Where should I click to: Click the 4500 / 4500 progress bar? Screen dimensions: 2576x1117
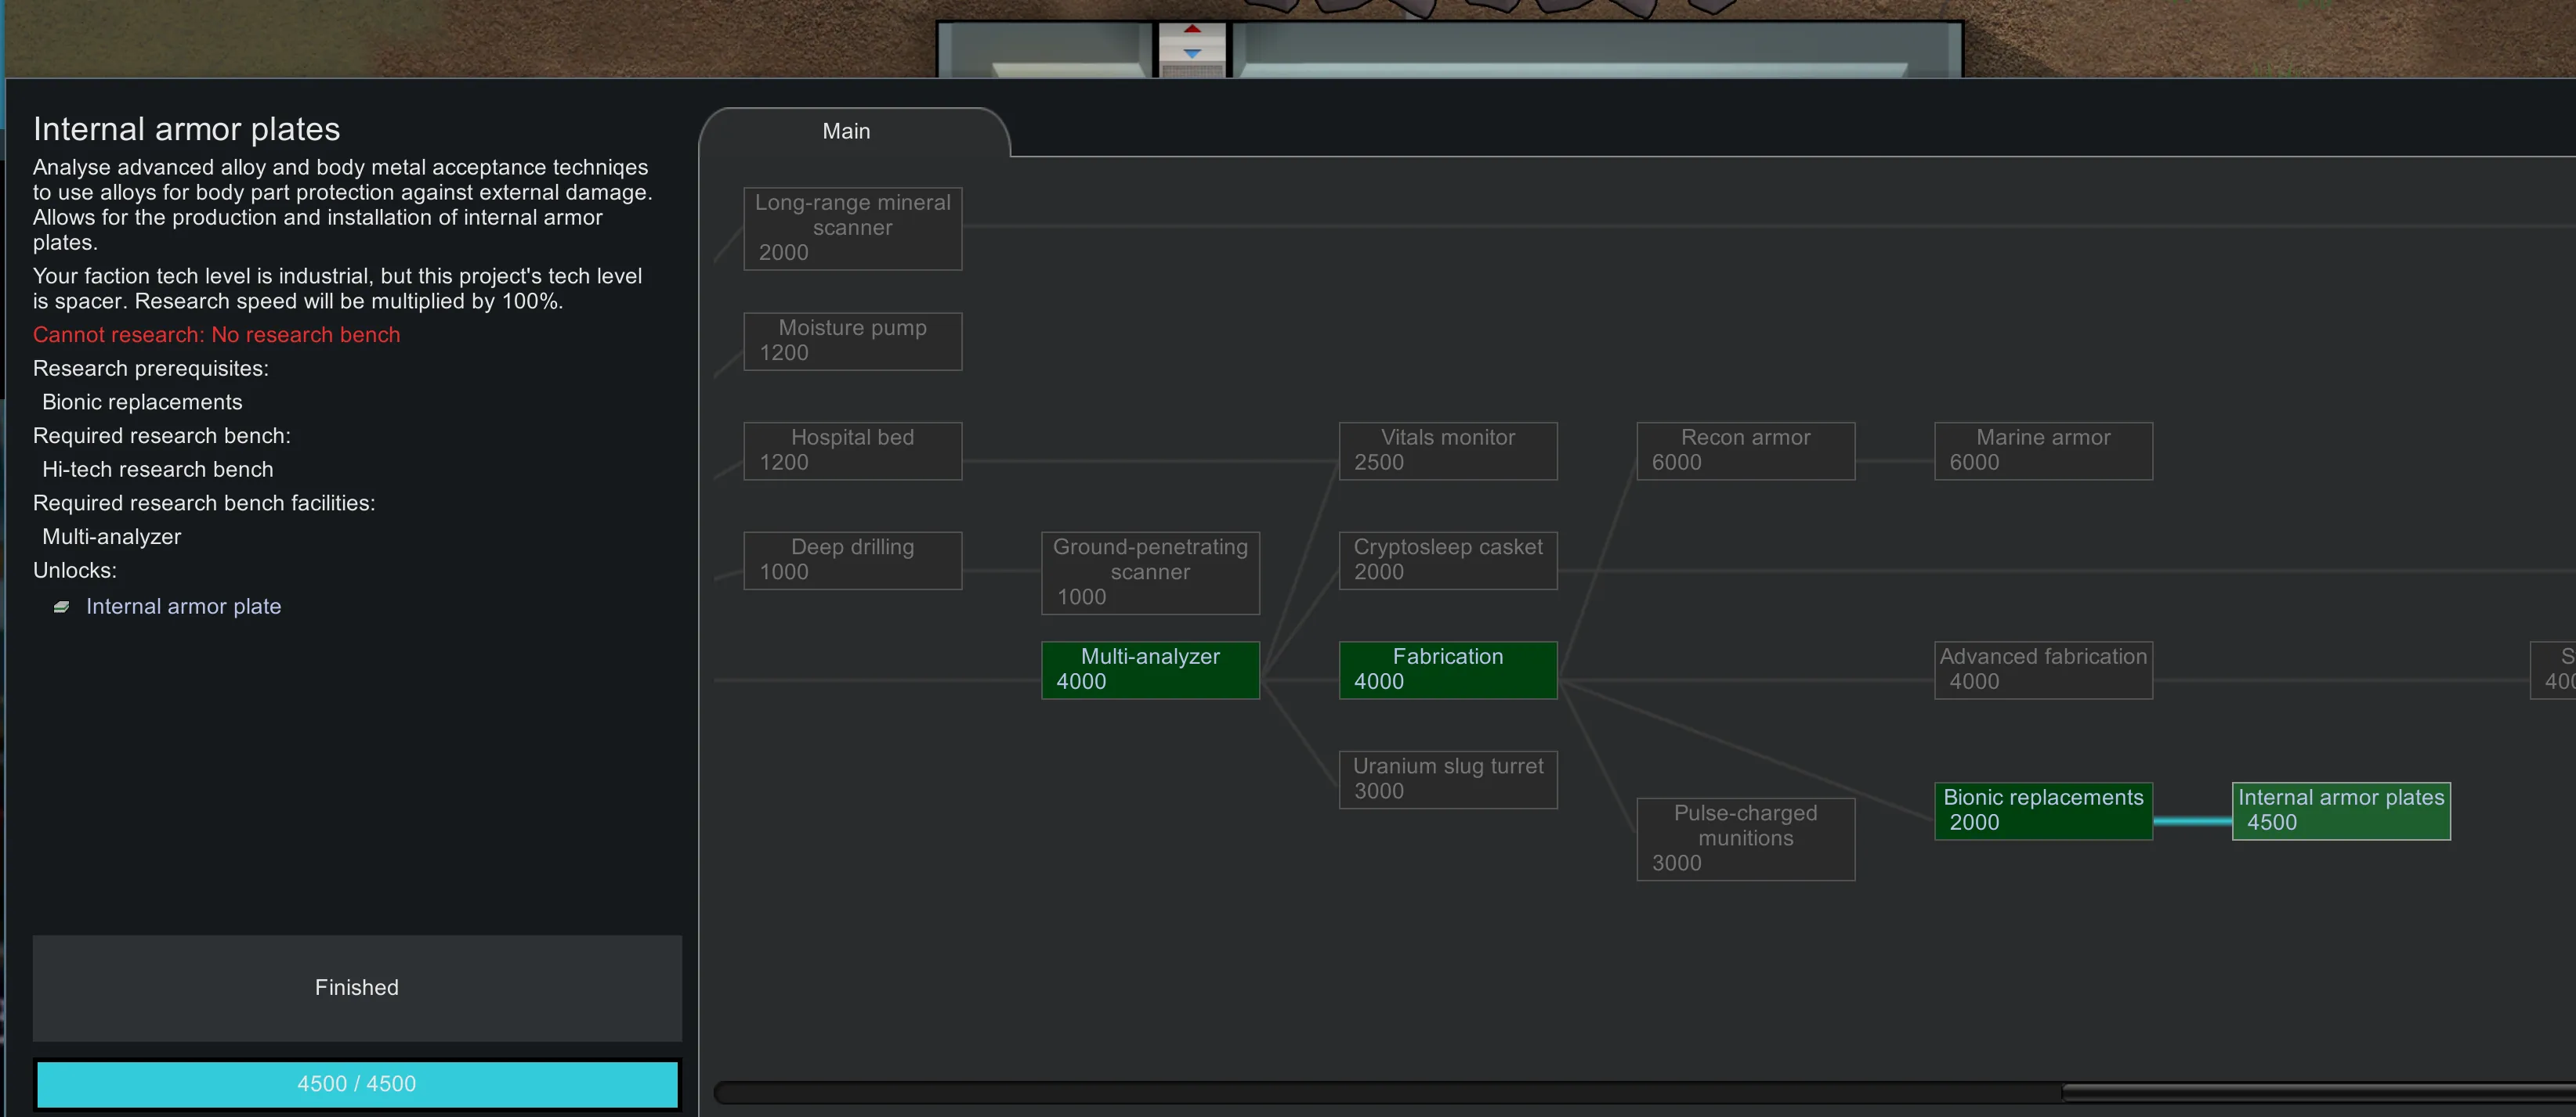coord(357,1084)
